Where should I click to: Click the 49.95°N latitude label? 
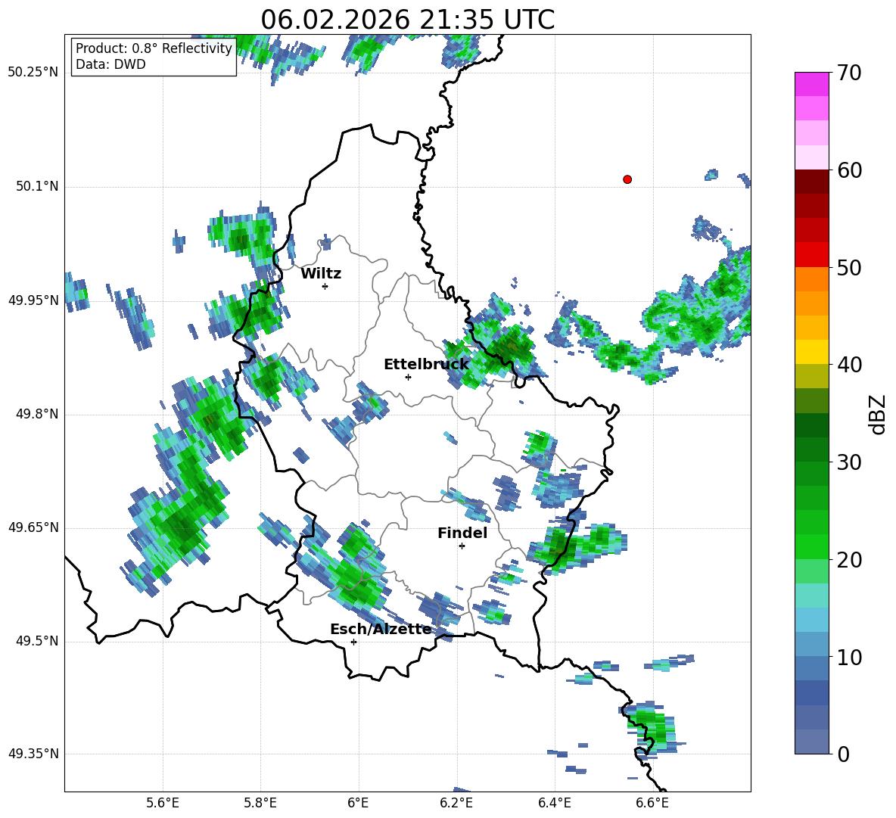click(x=33, y=300)
